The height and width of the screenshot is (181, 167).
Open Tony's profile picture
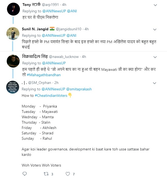(13, 9)
